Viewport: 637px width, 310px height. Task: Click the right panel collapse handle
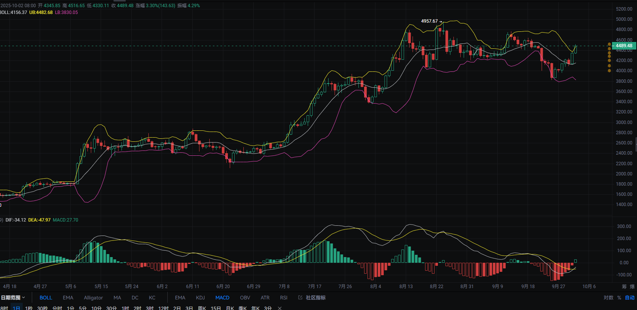pyautogui.click(x=635, y=144)
